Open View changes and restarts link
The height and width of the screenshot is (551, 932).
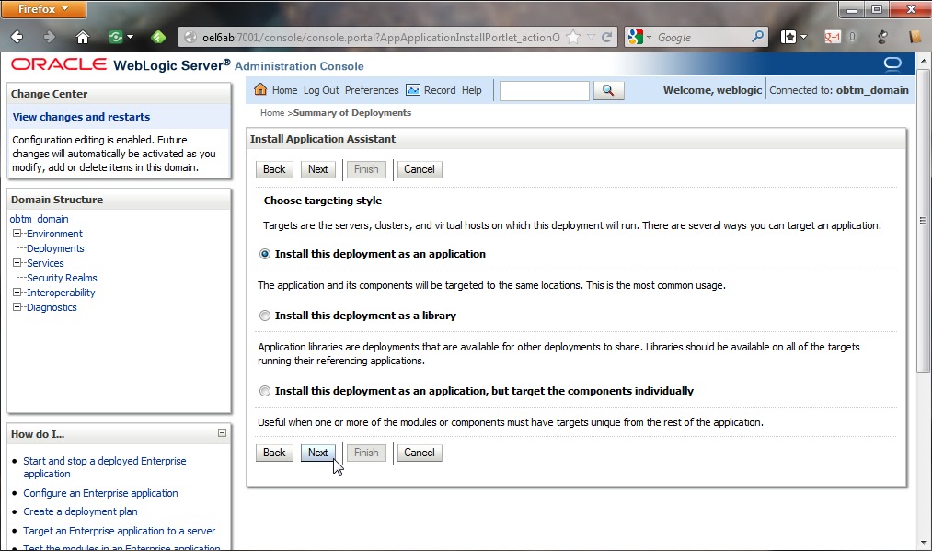point(81,117)
